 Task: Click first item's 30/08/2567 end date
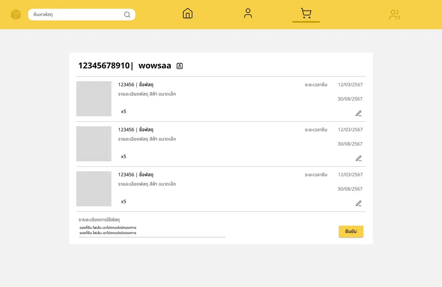(350, 99)
